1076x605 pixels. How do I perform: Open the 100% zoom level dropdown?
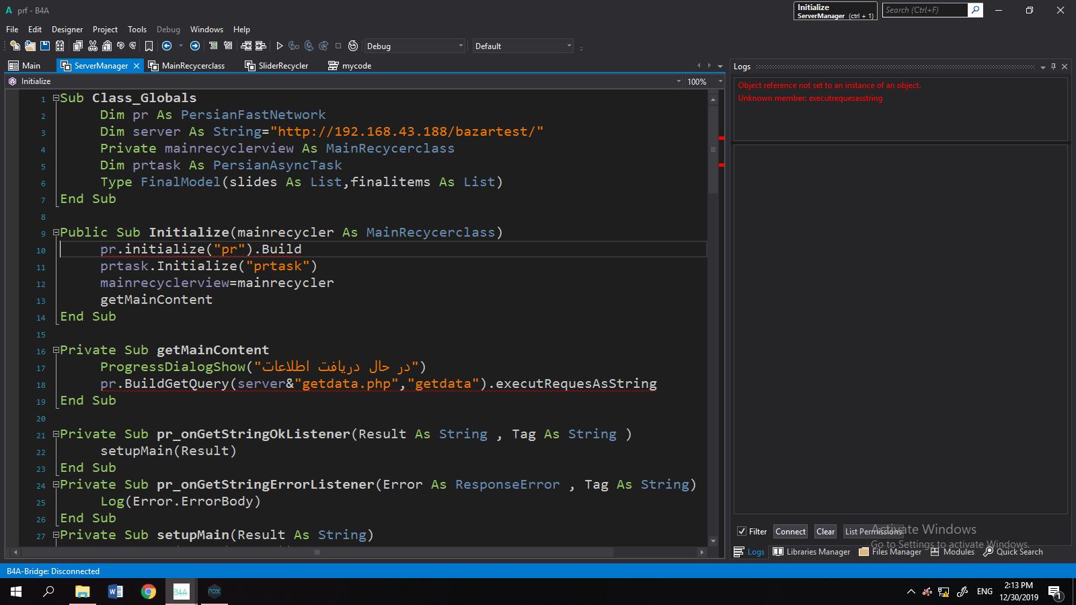pos(720,81)
